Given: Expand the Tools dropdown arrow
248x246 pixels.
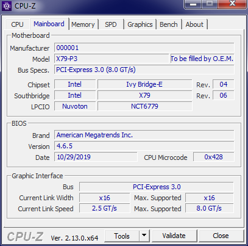Looking at the screenshot, I should click(144, 236).
